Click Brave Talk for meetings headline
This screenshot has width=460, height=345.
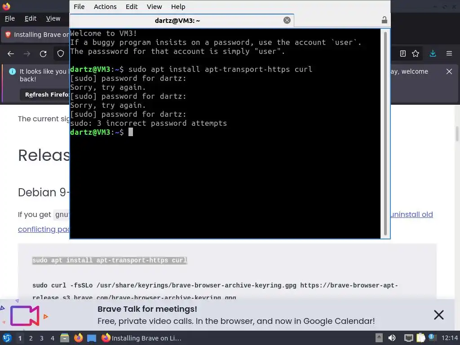click(x=147, y=309)
